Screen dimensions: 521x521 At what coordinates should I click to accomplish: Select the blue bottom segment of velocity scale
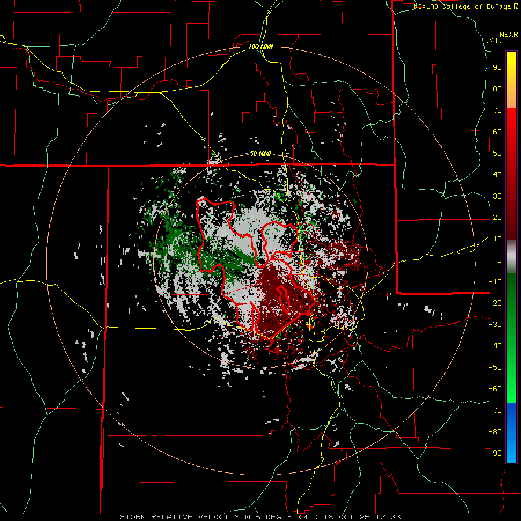[x=511, y=433]
